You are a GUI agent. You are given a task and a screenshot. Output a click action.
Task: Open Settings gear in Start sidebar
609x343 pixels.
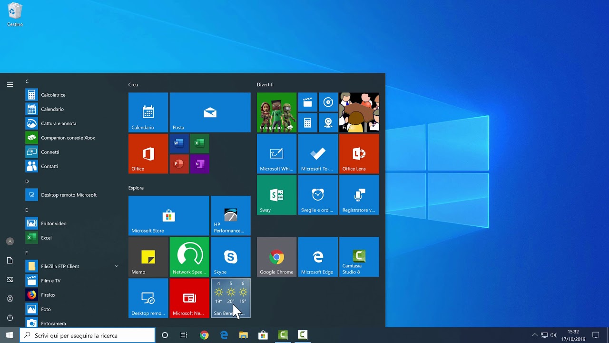coord(10,299)
